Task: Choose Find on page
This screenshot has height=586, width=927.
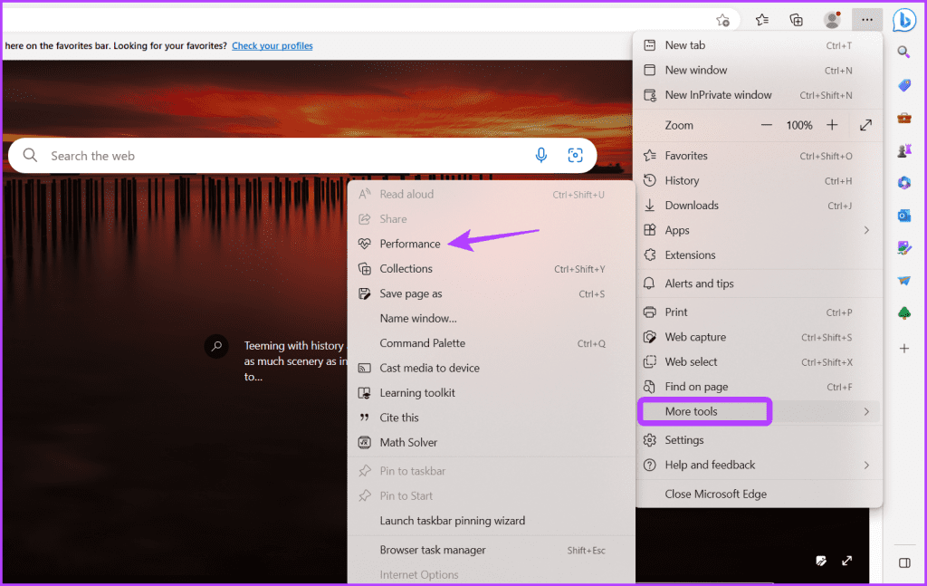Action: 759,386
